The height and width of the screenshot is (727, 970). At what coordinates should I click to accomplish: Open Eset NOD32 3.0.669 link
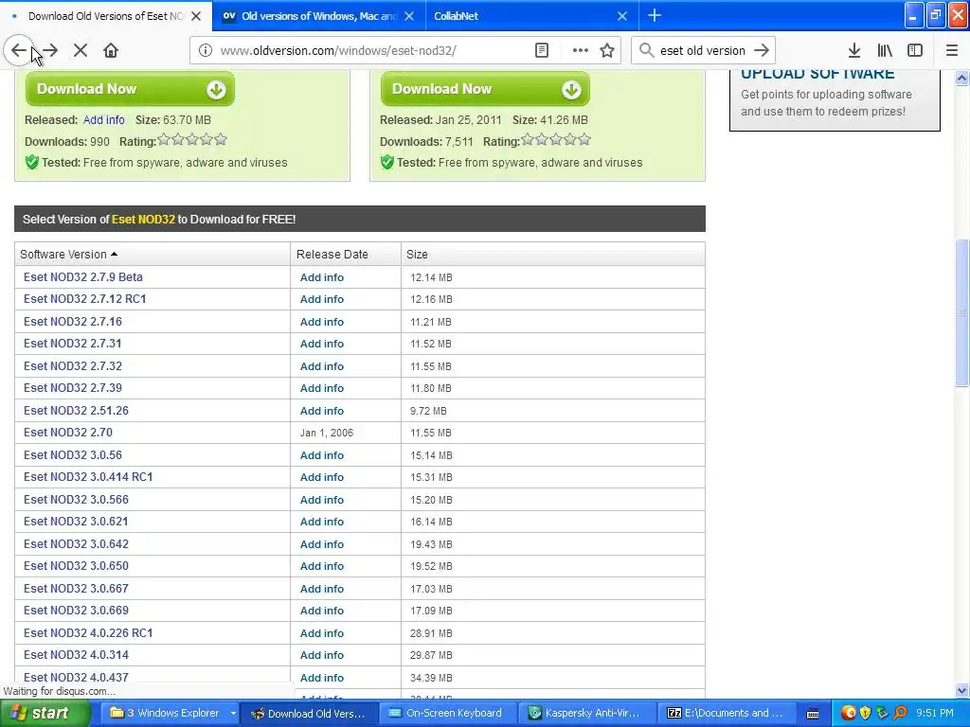76,611
